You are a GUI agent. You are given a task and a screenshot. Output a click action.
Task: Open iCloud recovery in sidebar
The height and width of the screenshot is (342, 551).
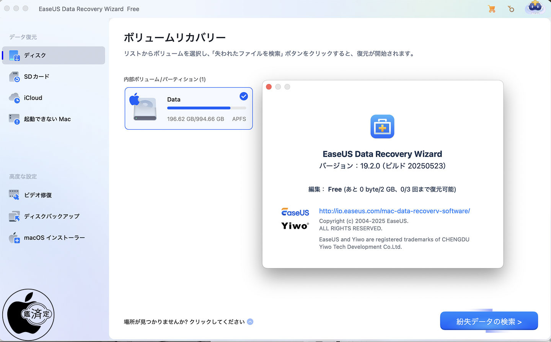54,98
